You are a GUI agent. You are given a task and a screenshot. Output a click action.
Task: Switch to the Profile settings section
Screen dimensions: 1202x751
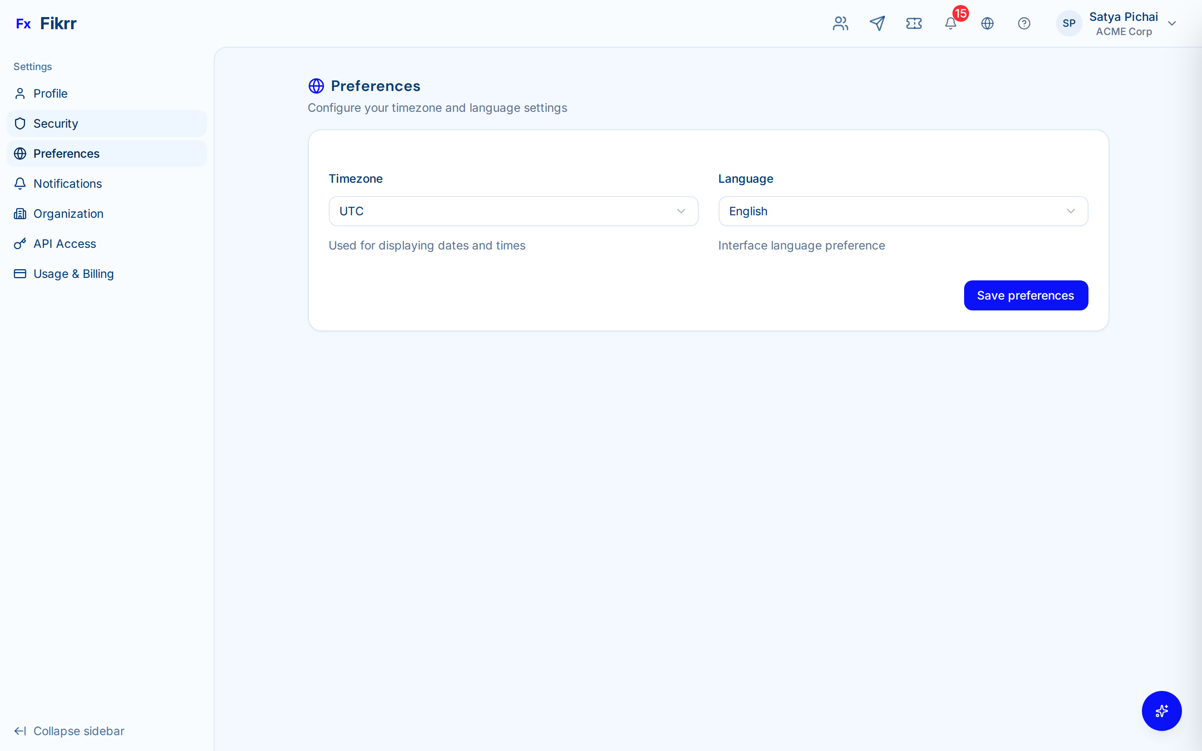pos(50,93)
